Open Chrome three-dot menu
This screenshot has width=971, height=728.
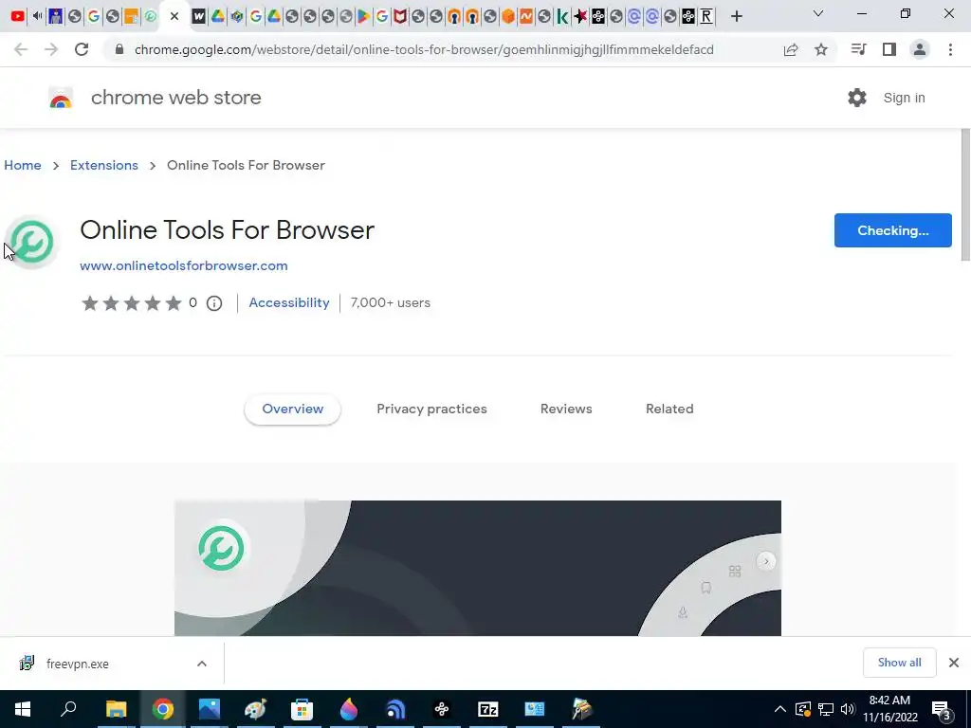point(950,49)
